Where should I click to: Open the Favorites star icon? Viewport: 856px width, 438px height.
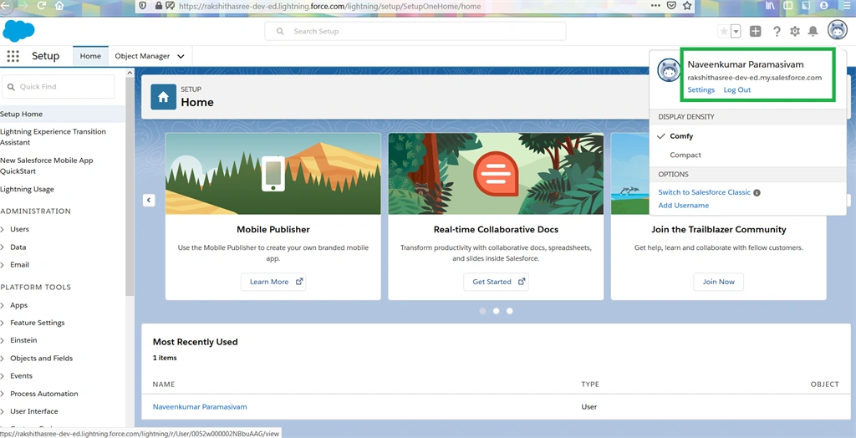[724, 31]
